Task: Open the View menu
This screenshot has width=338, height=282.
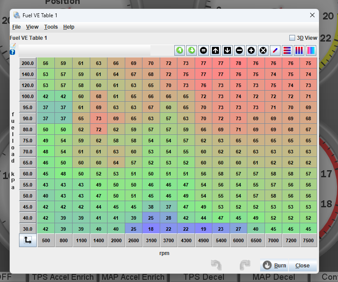Action: 32,27
